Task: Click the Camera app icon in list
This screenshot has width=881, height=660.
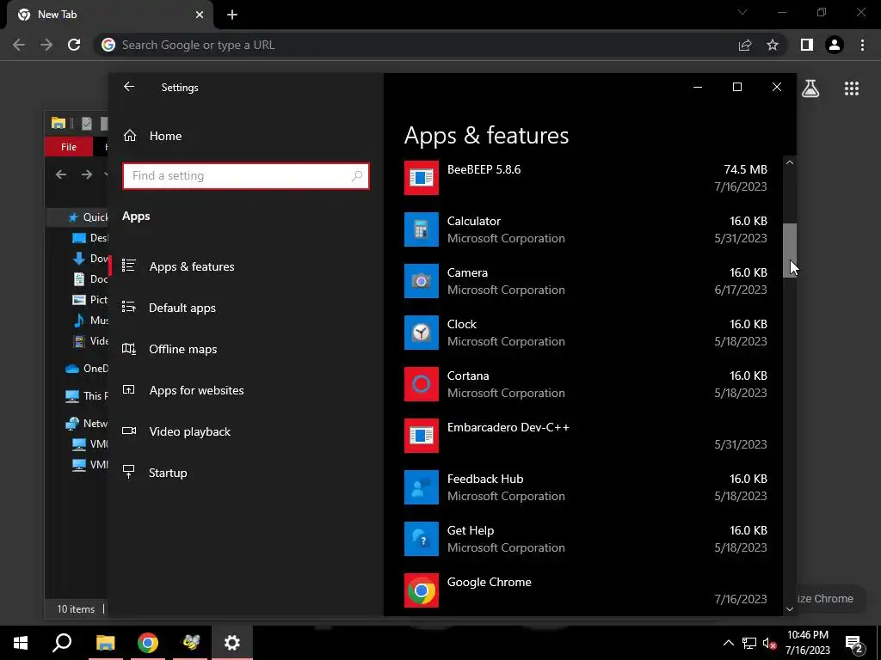Action: (x=422, y=281)
